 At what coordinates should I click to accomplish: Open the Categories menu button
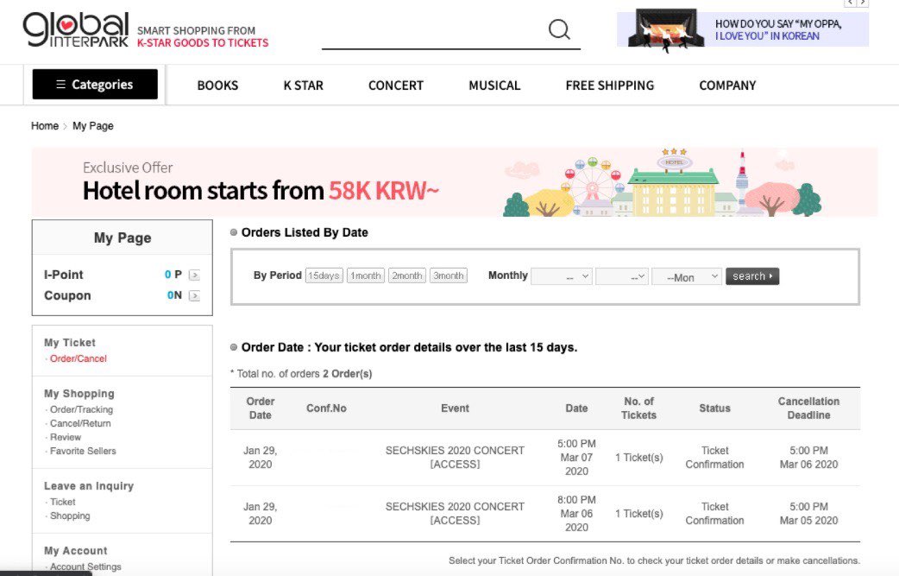tap(95, 85)
